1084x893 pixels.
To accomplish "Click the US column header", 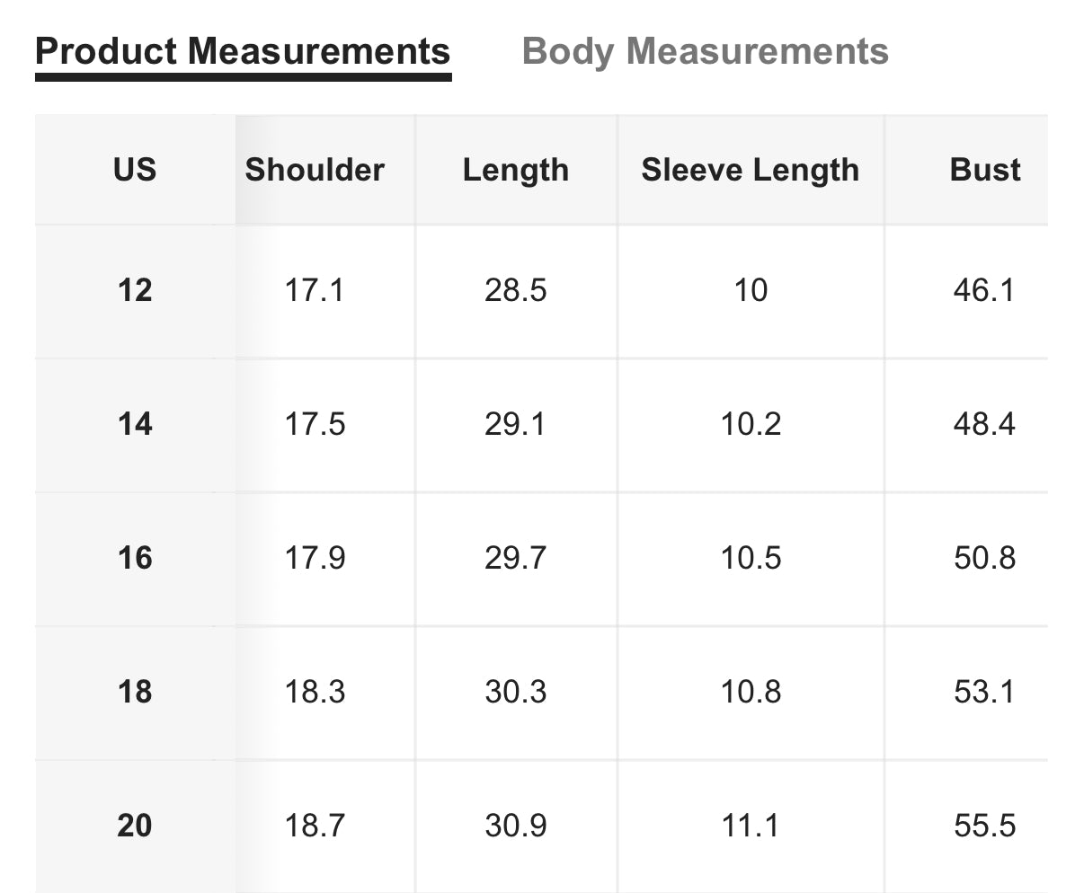I will click(135, 170).
